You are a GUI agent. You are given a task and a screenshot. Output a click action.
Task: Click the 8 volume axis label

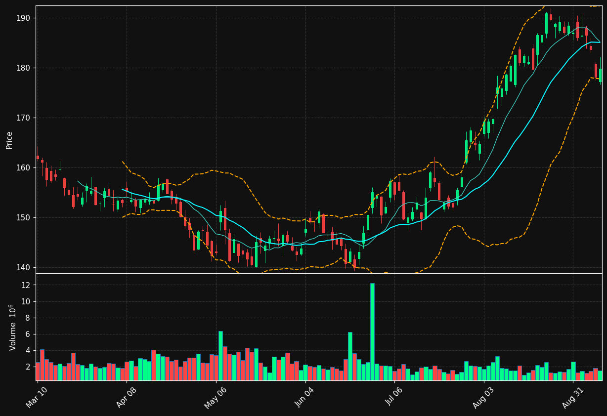(28, 318)
